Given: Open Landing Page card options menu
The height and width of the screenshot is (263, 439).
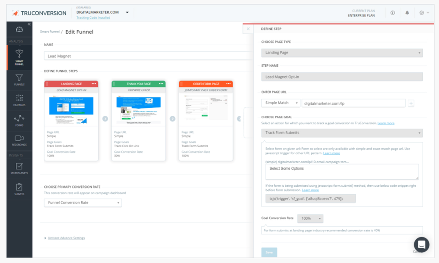Looking at the screenshot, I should coord(94,84).
